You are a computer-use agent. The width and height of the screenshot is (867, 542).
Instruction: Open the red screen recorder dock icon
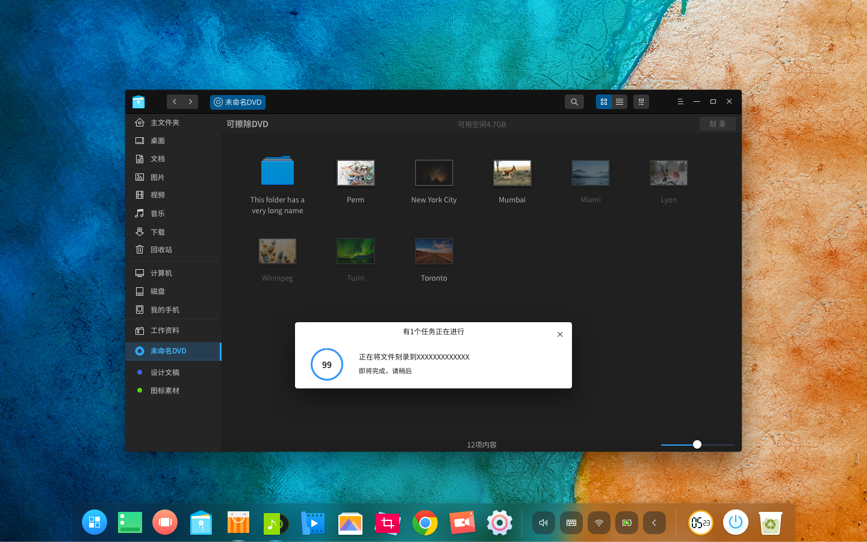165,522
